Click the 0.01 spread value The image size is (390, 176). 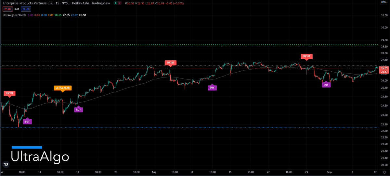click(x=17, y=9)
